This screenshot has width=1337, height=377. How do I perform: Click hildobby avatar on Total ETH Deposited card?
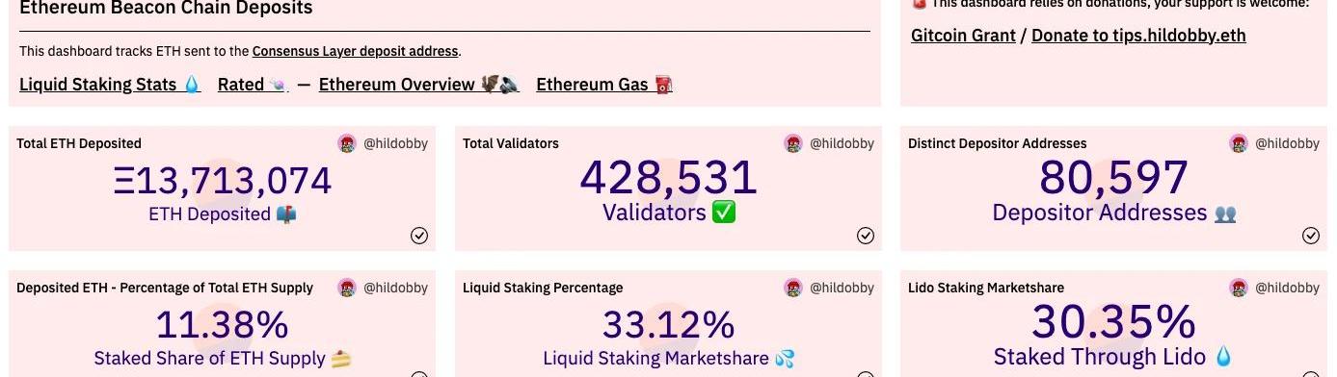pos(348,143)
